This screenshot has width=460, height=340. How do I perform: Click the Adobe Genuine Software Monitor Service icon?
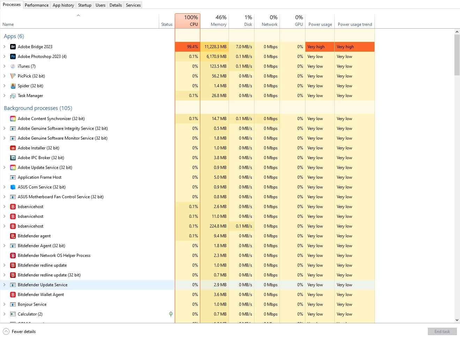point(13,138)
